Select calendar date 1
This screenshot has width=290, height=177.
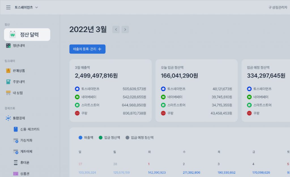click(x=149, y=164)
